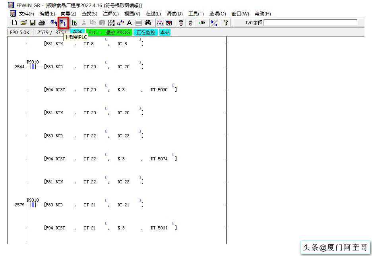Image resolution: width=372 pixels, height=256 pixels.
Task: Click the Download to PLC icon
Action: click(63, 23)
